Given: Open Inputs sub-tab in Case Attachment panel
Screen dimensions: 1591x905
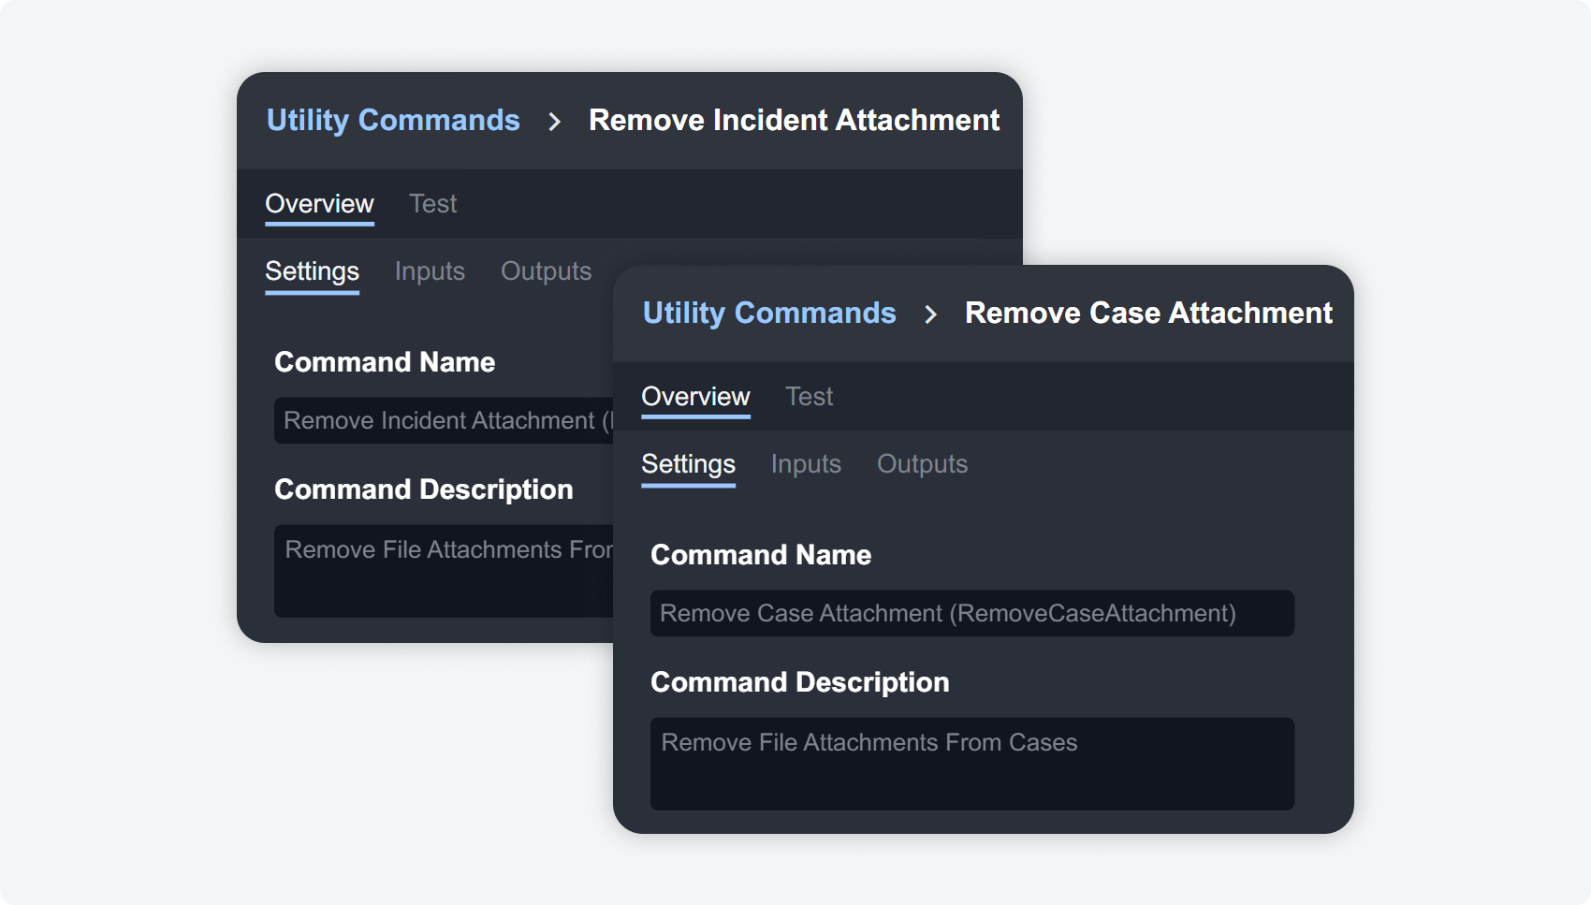Looking at the screenshot, I should [806, 464].
